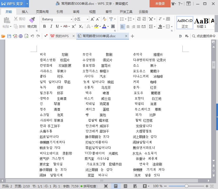Click the numbered list icon
The height and width of the screenshot is (189, 218).
coord(130,19)
